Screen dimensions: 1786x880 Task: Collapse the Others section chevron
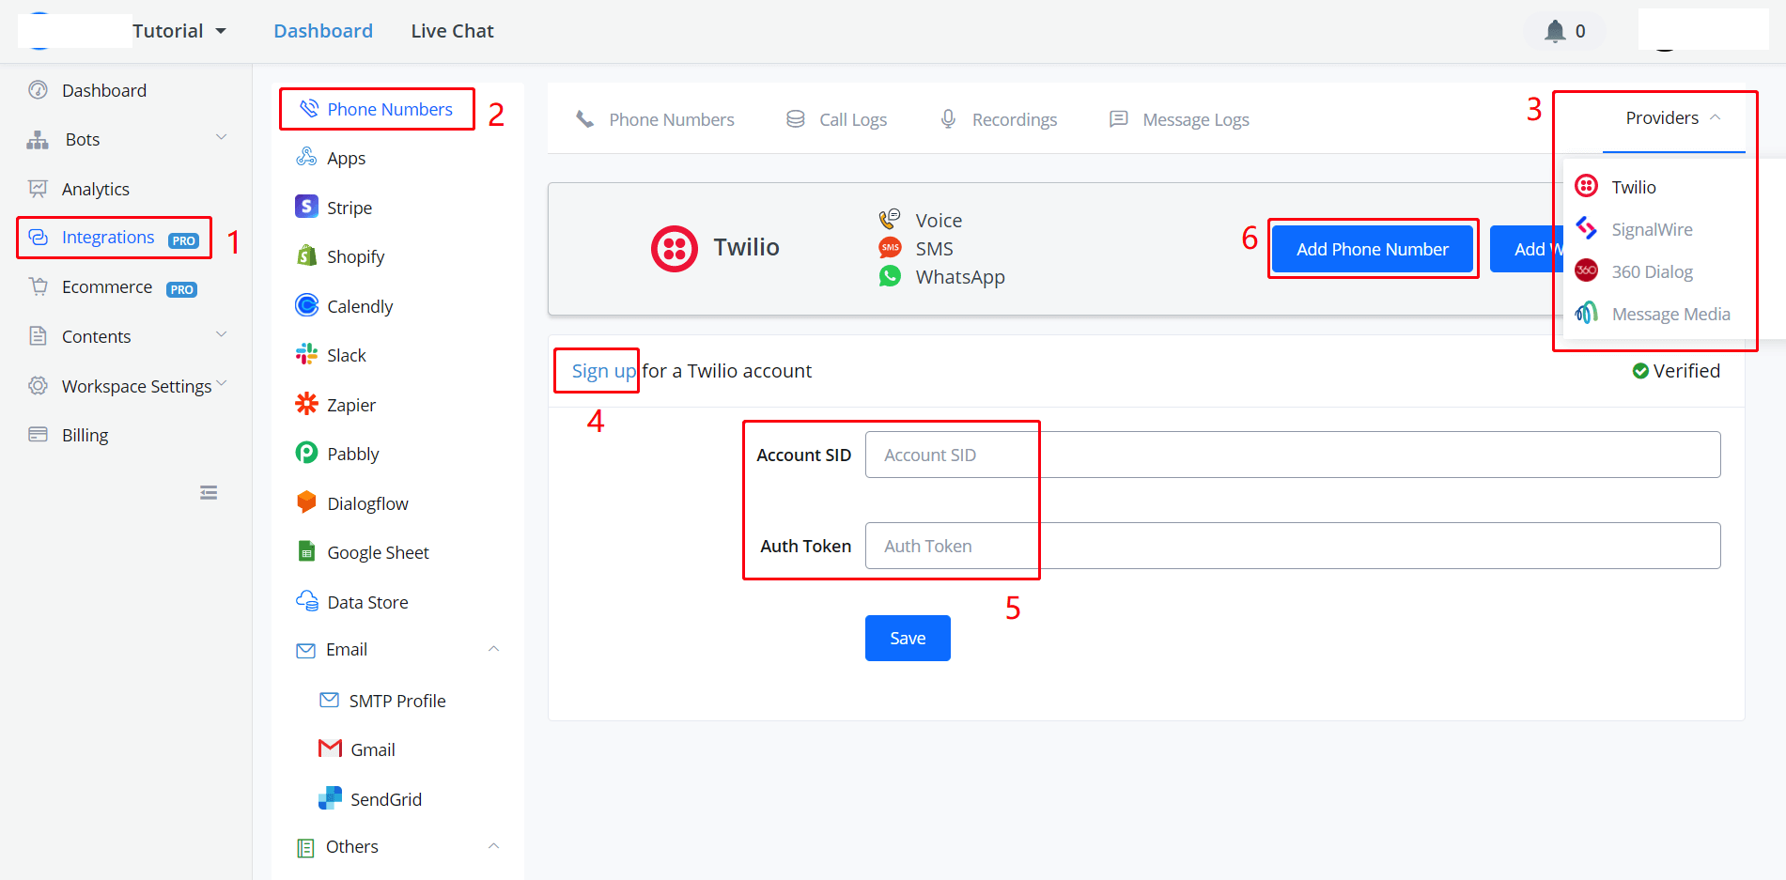click(493, 846)
